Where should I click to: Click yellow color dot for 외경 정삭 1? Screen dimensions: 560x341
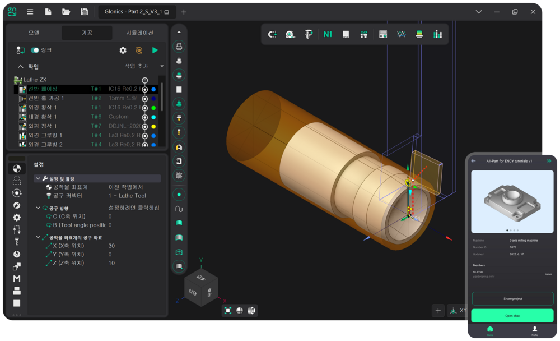click(153, 126)
